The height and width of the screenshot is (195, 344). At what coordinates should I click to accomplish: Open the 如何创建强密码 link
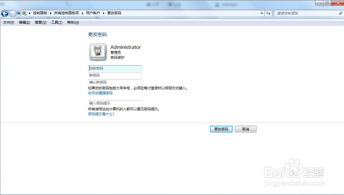tap(100, 93)
